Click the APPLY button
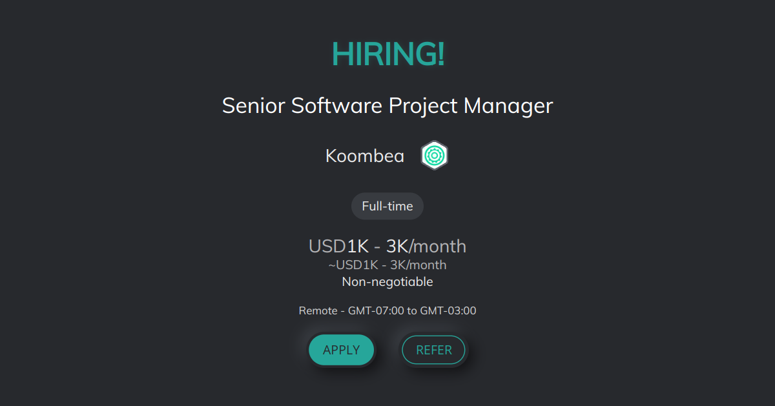 click(341, 349)
